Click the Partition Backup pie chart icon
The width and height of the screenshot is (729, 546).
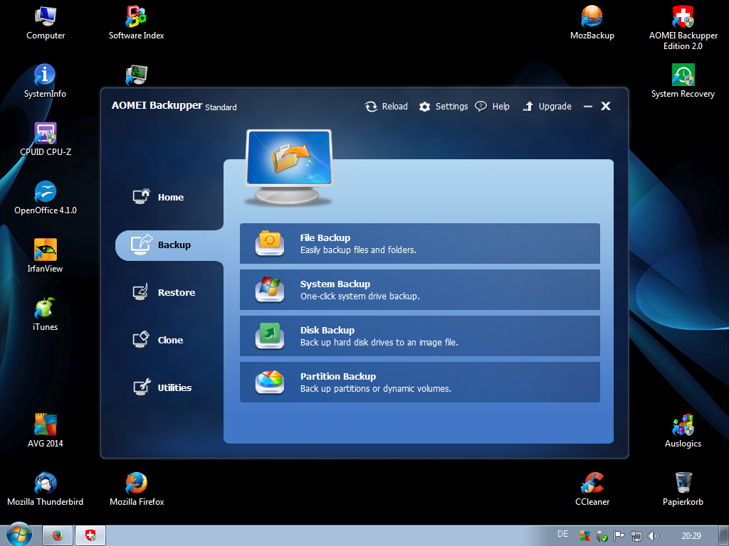270,382
